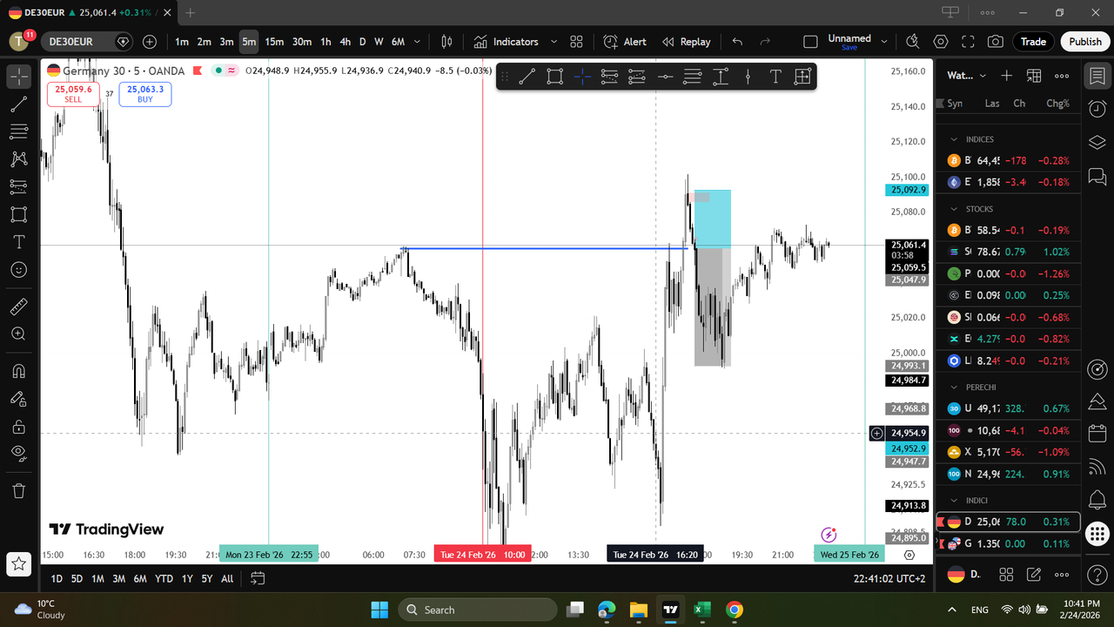Create an Alert from the top toolbar

625,42
